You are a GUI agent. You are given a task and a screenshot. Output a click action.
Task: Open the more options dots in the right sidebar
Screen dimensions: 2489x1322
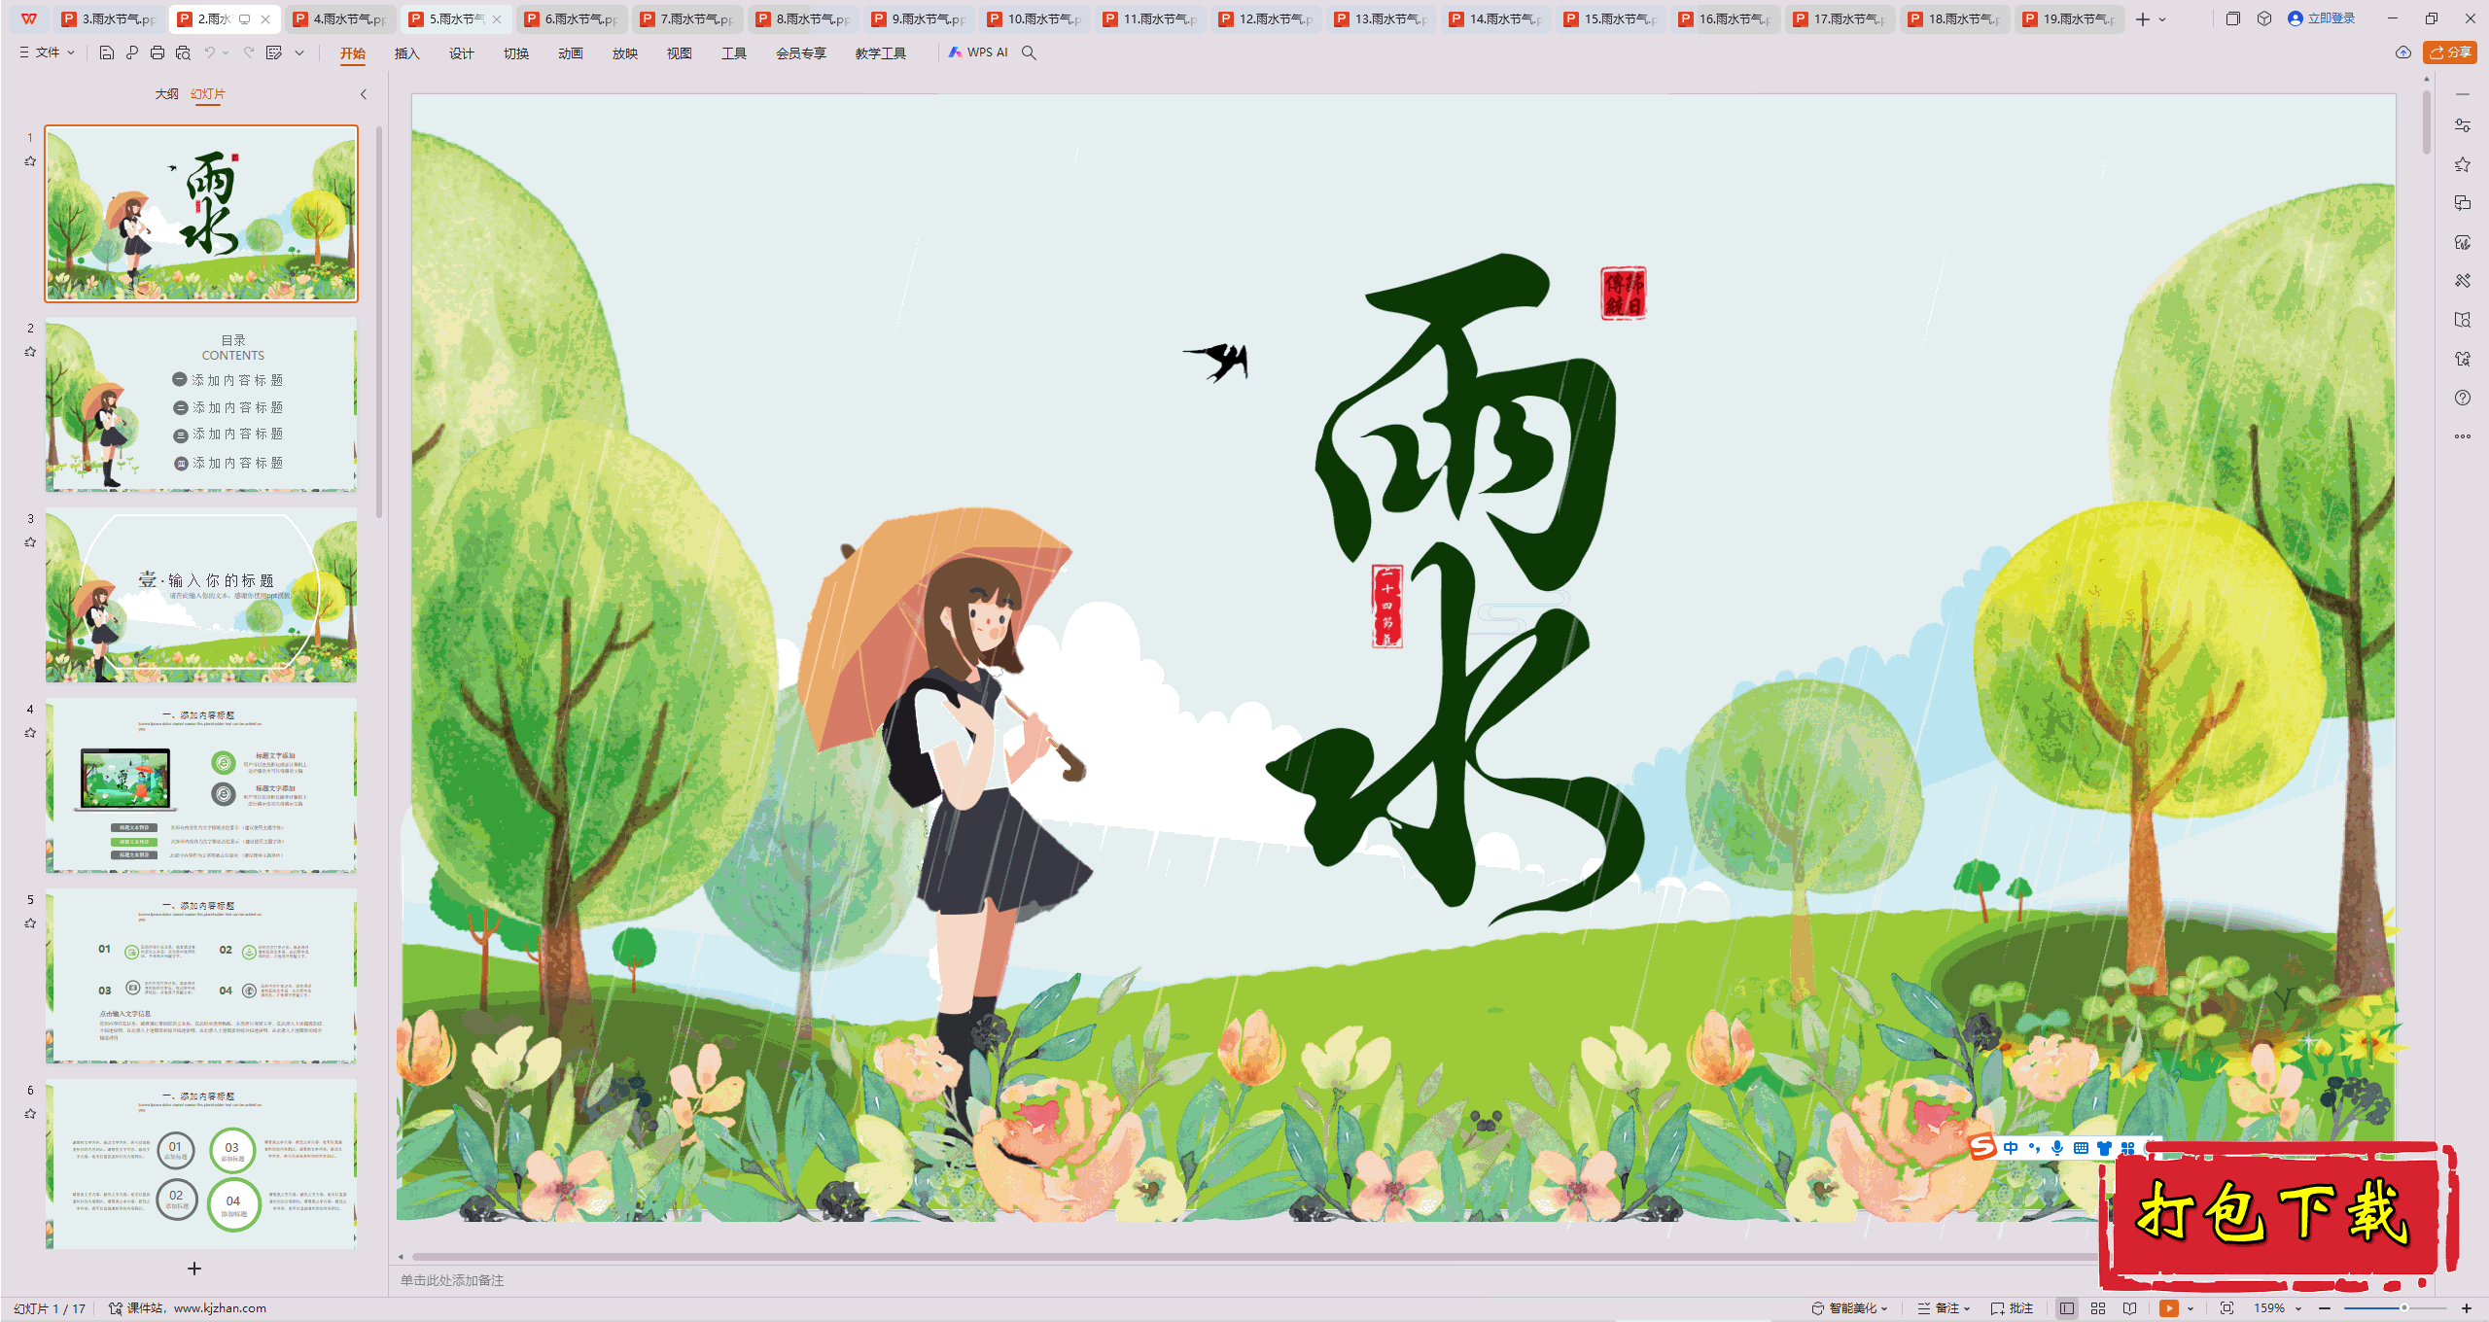[x=2462, y=436]
